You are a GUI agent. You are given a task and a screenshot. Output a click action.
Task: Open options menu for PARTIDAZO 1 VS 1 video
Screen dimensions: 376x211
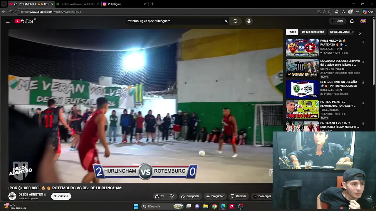pos(363,123)
